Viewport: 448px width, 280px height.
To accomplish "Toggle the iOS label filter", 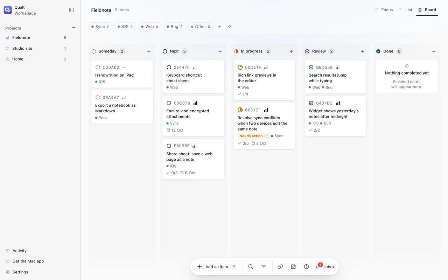I will pos(125,27).
